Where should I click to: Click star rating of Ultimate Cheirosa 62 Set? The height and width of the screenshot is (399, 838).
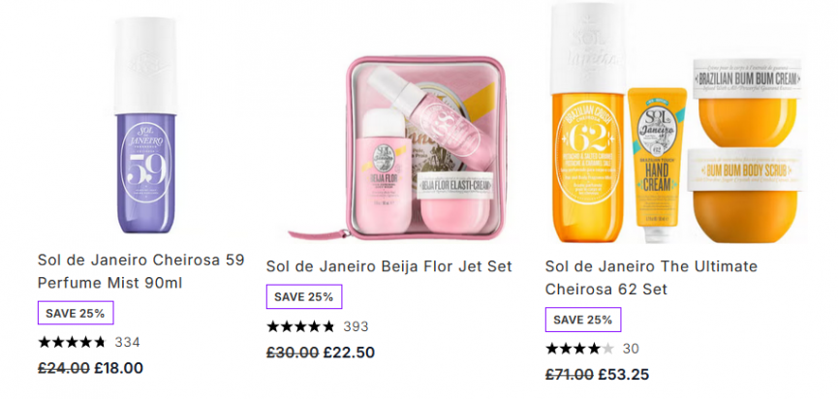pos(578,349)
